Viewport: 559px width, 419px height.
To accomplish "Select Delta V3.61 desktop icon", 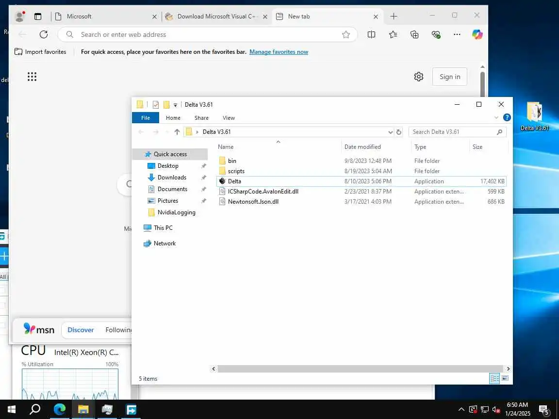I will pos(534,116).
